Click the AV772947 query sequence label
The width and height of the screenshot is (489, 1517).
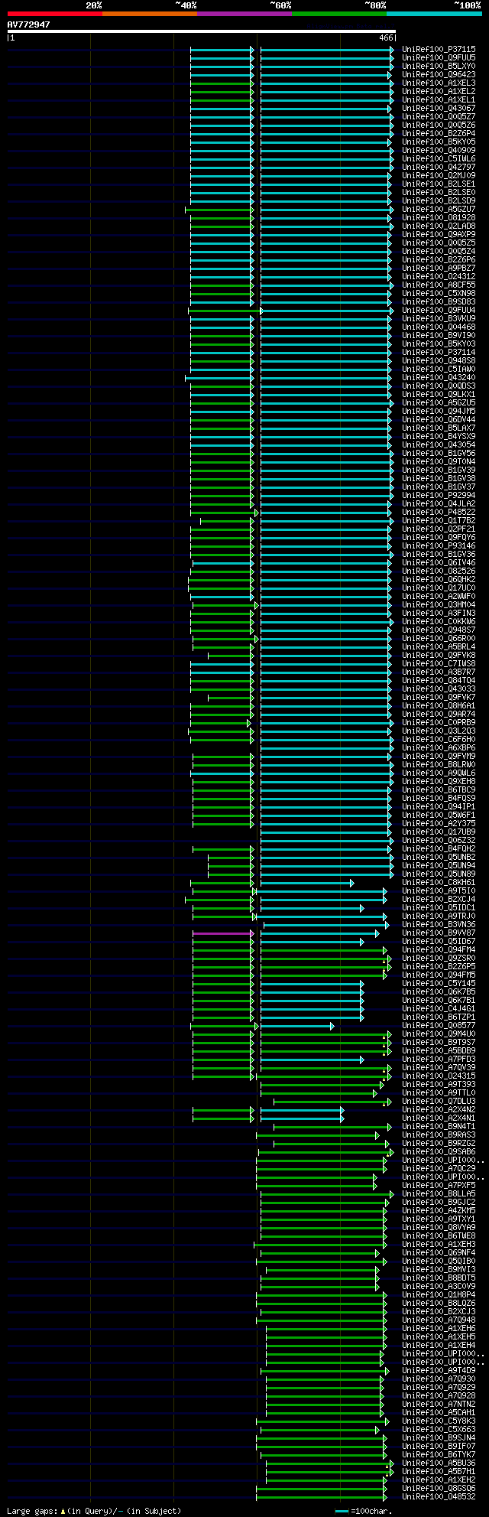pyautogui.click(x=29, y=24)
